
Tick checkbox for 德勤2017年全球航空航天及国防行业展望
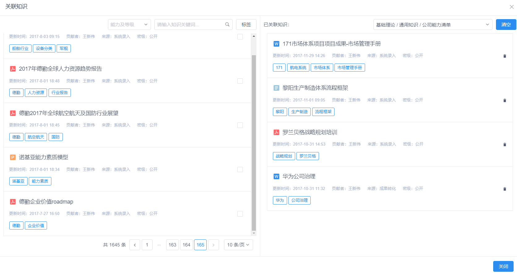240,125
